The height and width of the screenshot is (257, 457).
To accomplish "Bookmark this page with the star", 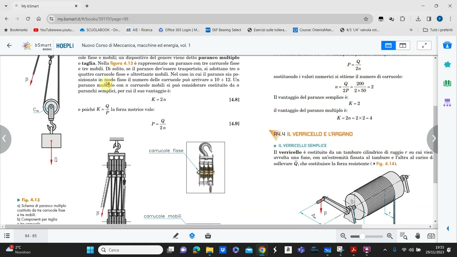I will tap(366, 19).
